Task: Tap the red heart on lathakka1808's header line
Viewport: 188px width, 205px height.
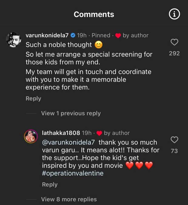Action: (x=99, y=133)
